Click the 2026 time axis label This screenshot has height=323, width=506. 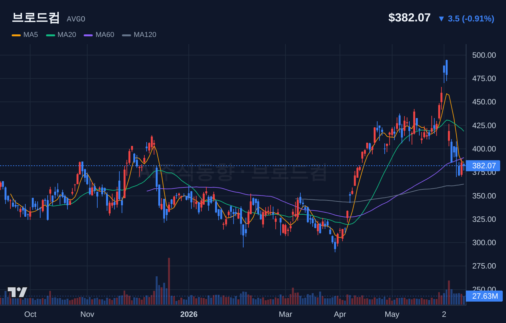[x=189, y=314]
